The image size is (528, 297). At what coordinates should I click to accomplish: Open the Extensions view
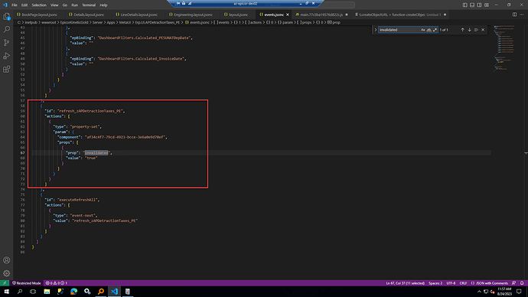[6, 69]
